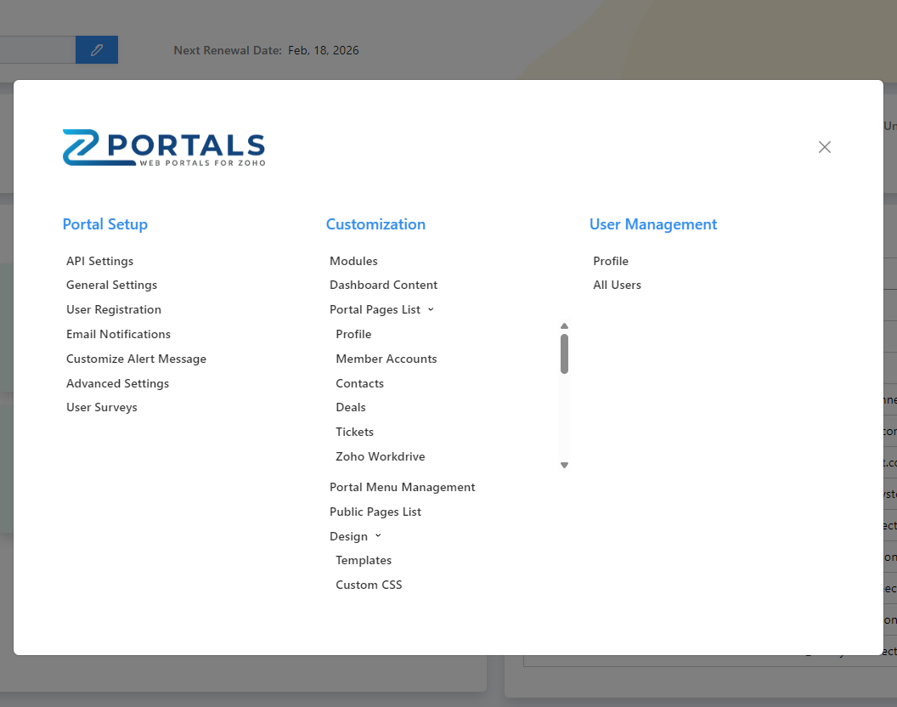This screenshot has width=897, height=707.
Task: View All Users under User Management
Action: click(618, 285)
